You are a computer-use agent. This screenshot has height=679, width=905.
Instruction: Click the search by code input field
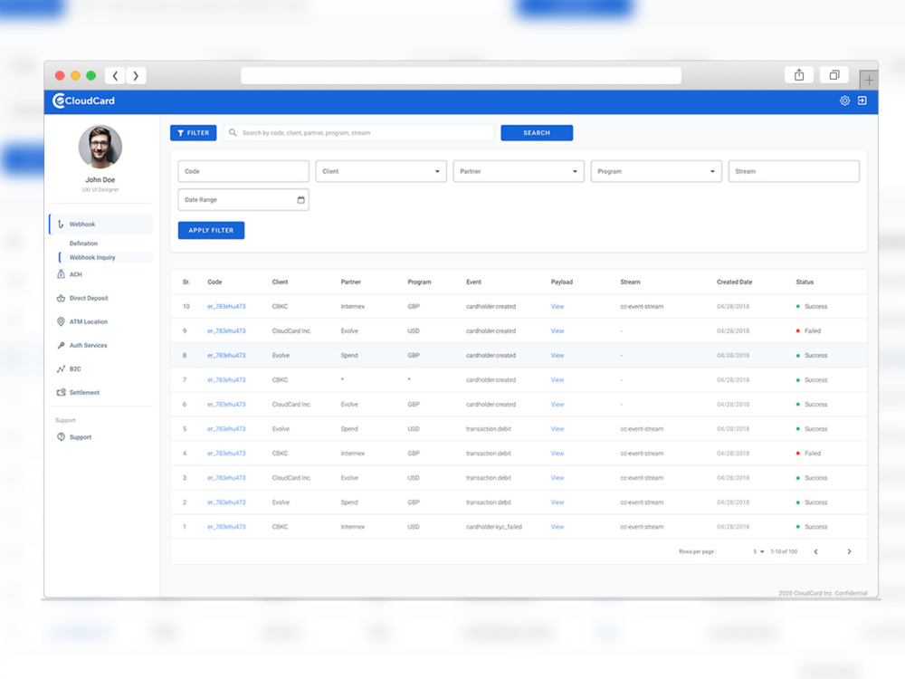(x=359, y=133)
